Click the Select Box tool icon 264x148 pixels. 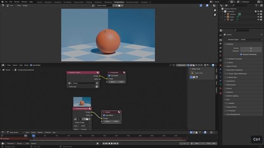[x=193, y=73]
